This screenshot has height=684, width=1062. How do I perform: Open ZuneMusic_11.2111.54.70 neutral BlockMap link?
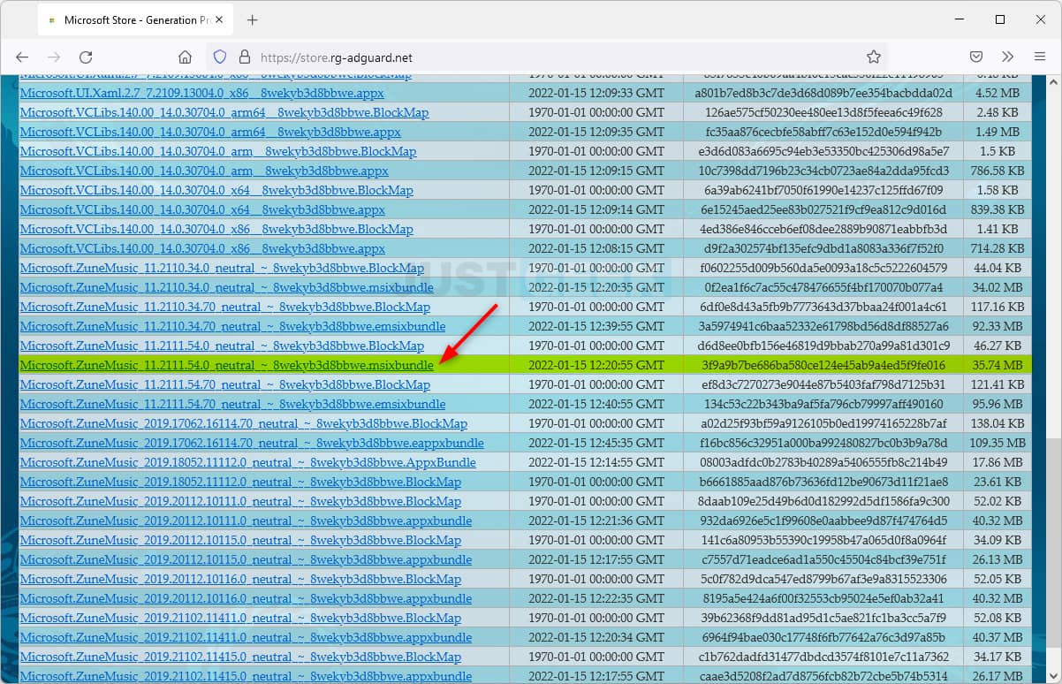(225, 384)
